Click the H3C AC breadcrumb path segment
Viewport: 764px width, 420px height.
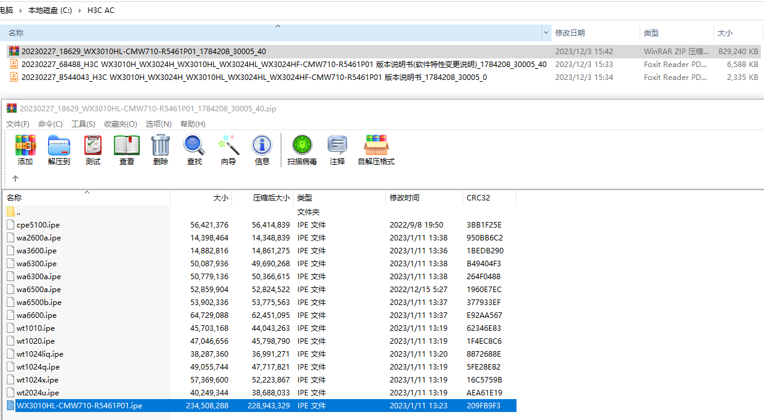pos(100,10)
